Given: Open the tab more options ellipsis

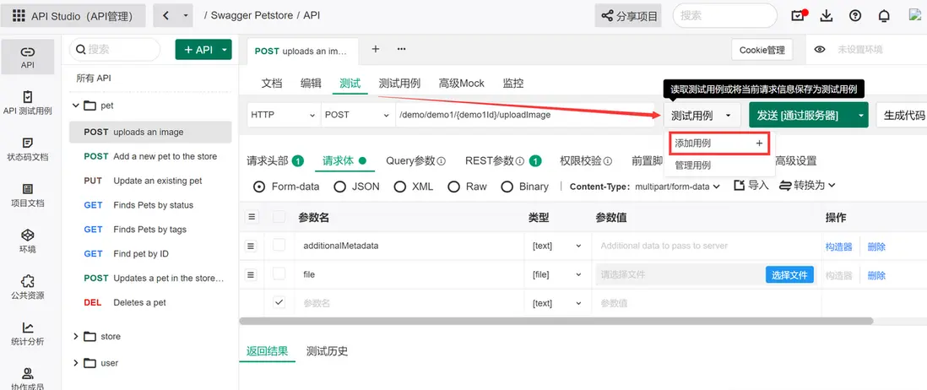Looking at the screenshot, I should [401, 49].
